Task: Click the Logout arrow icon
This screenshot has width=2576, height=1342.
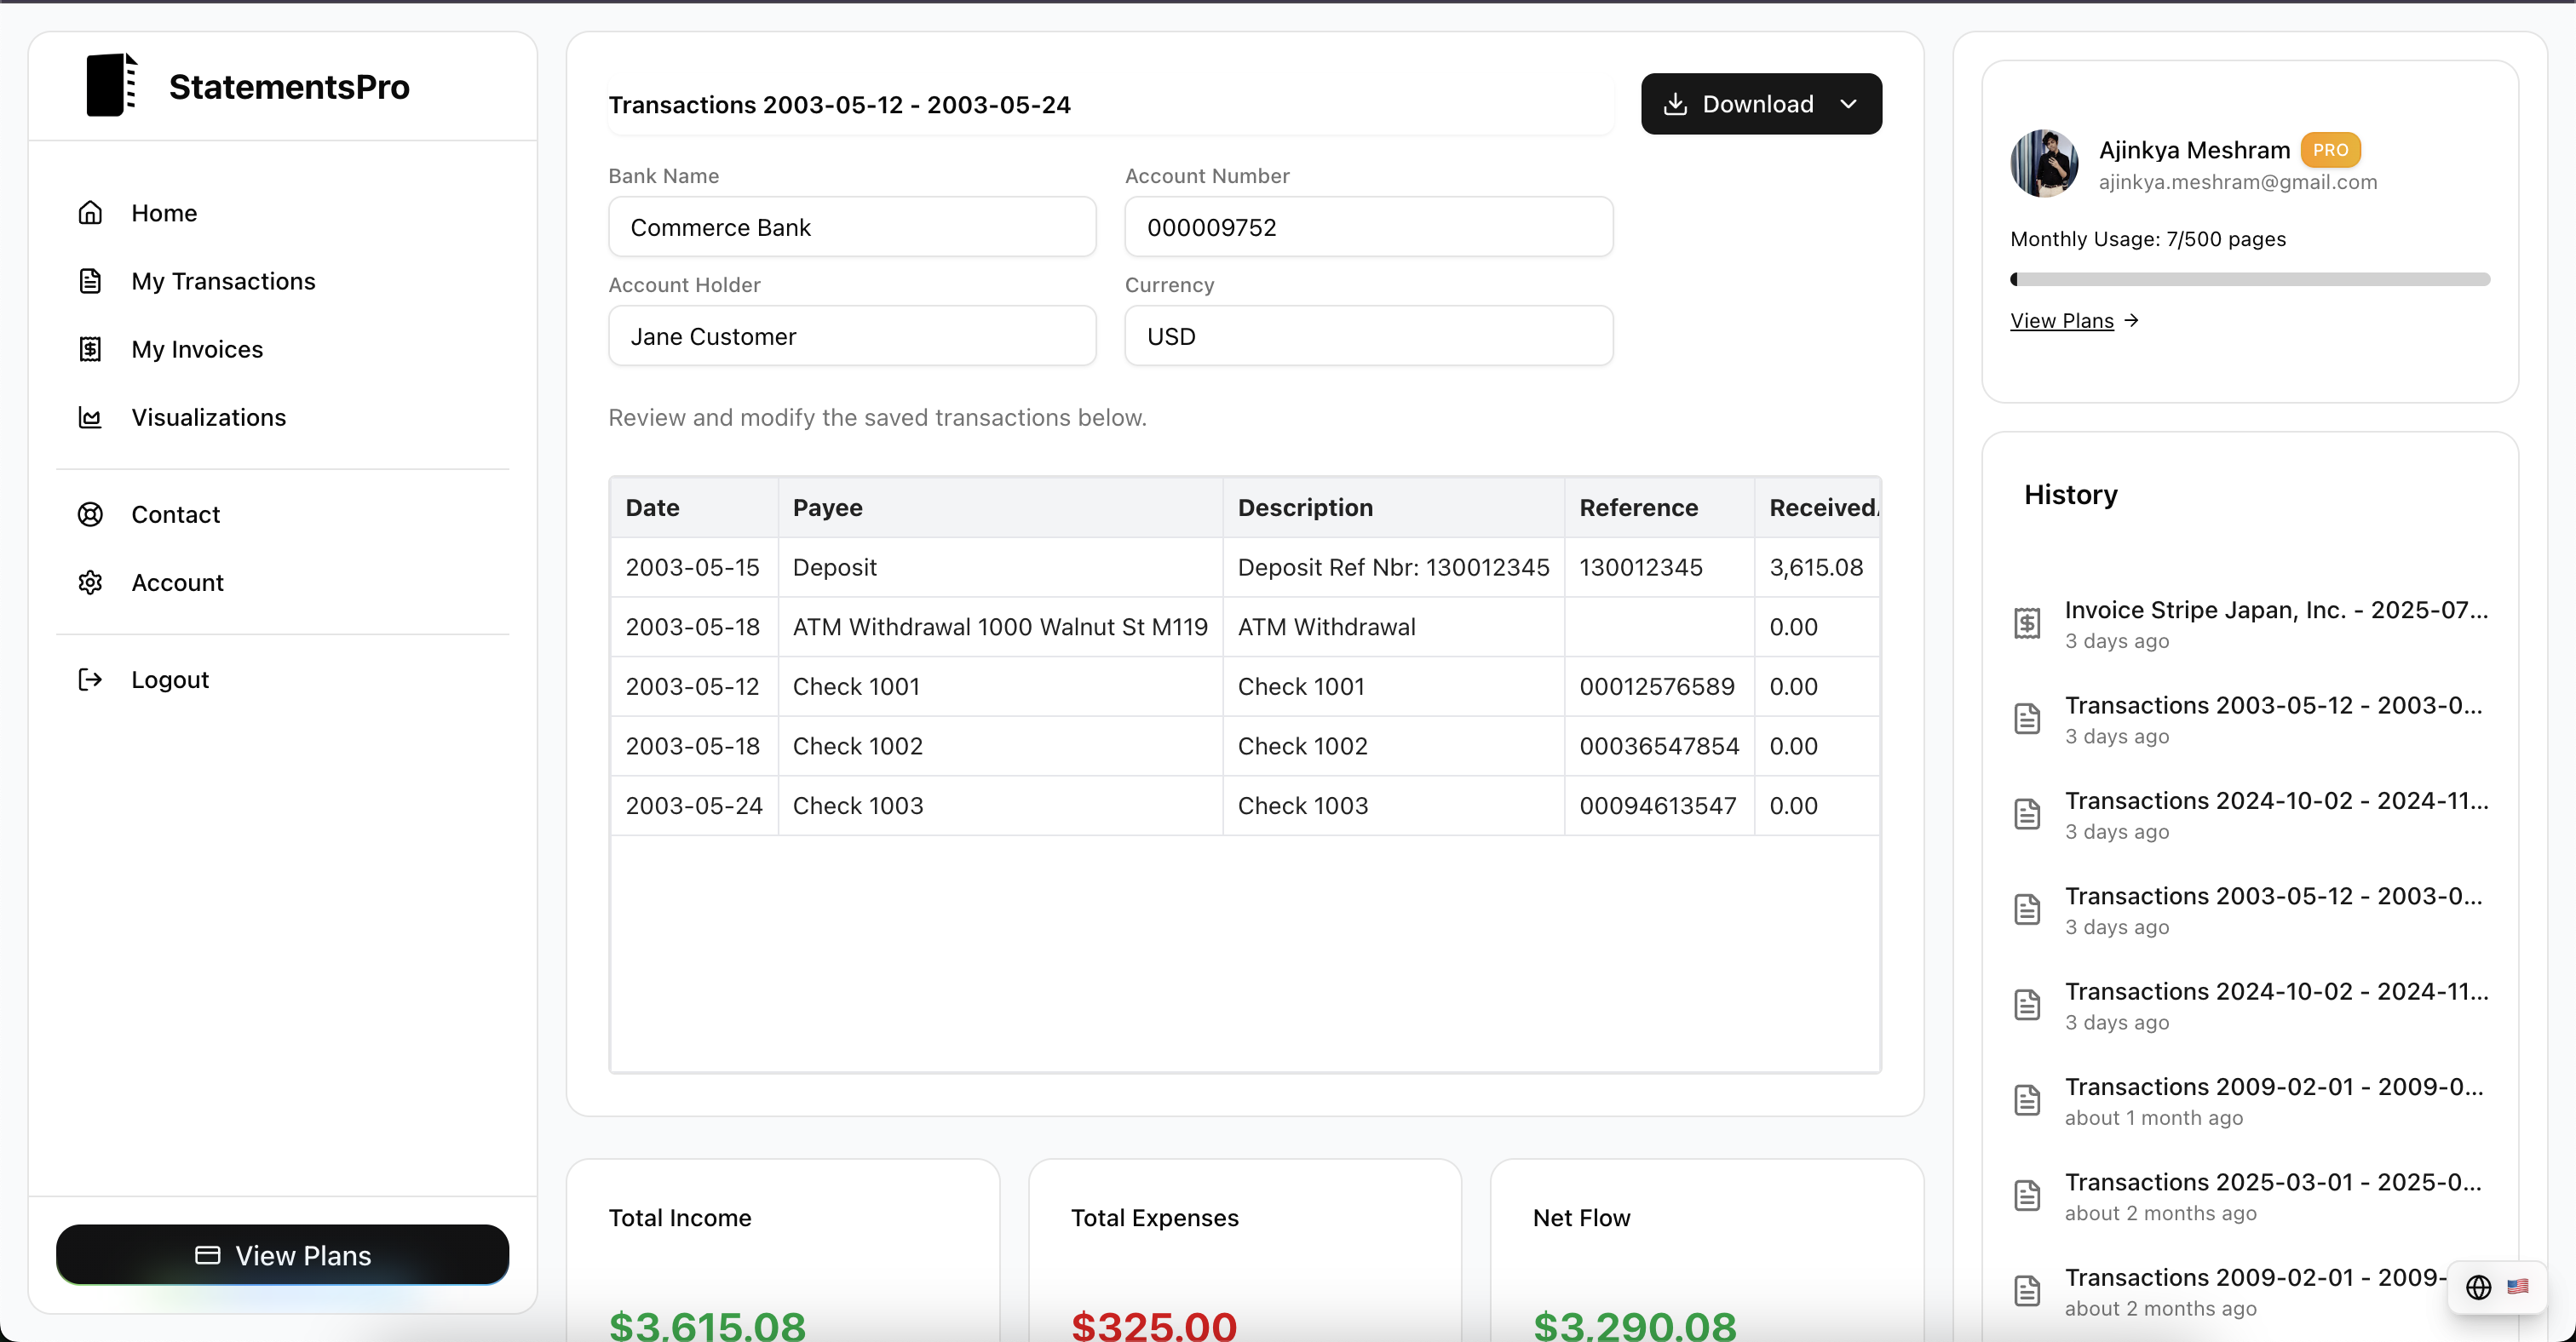Action: tap(90, 680)
